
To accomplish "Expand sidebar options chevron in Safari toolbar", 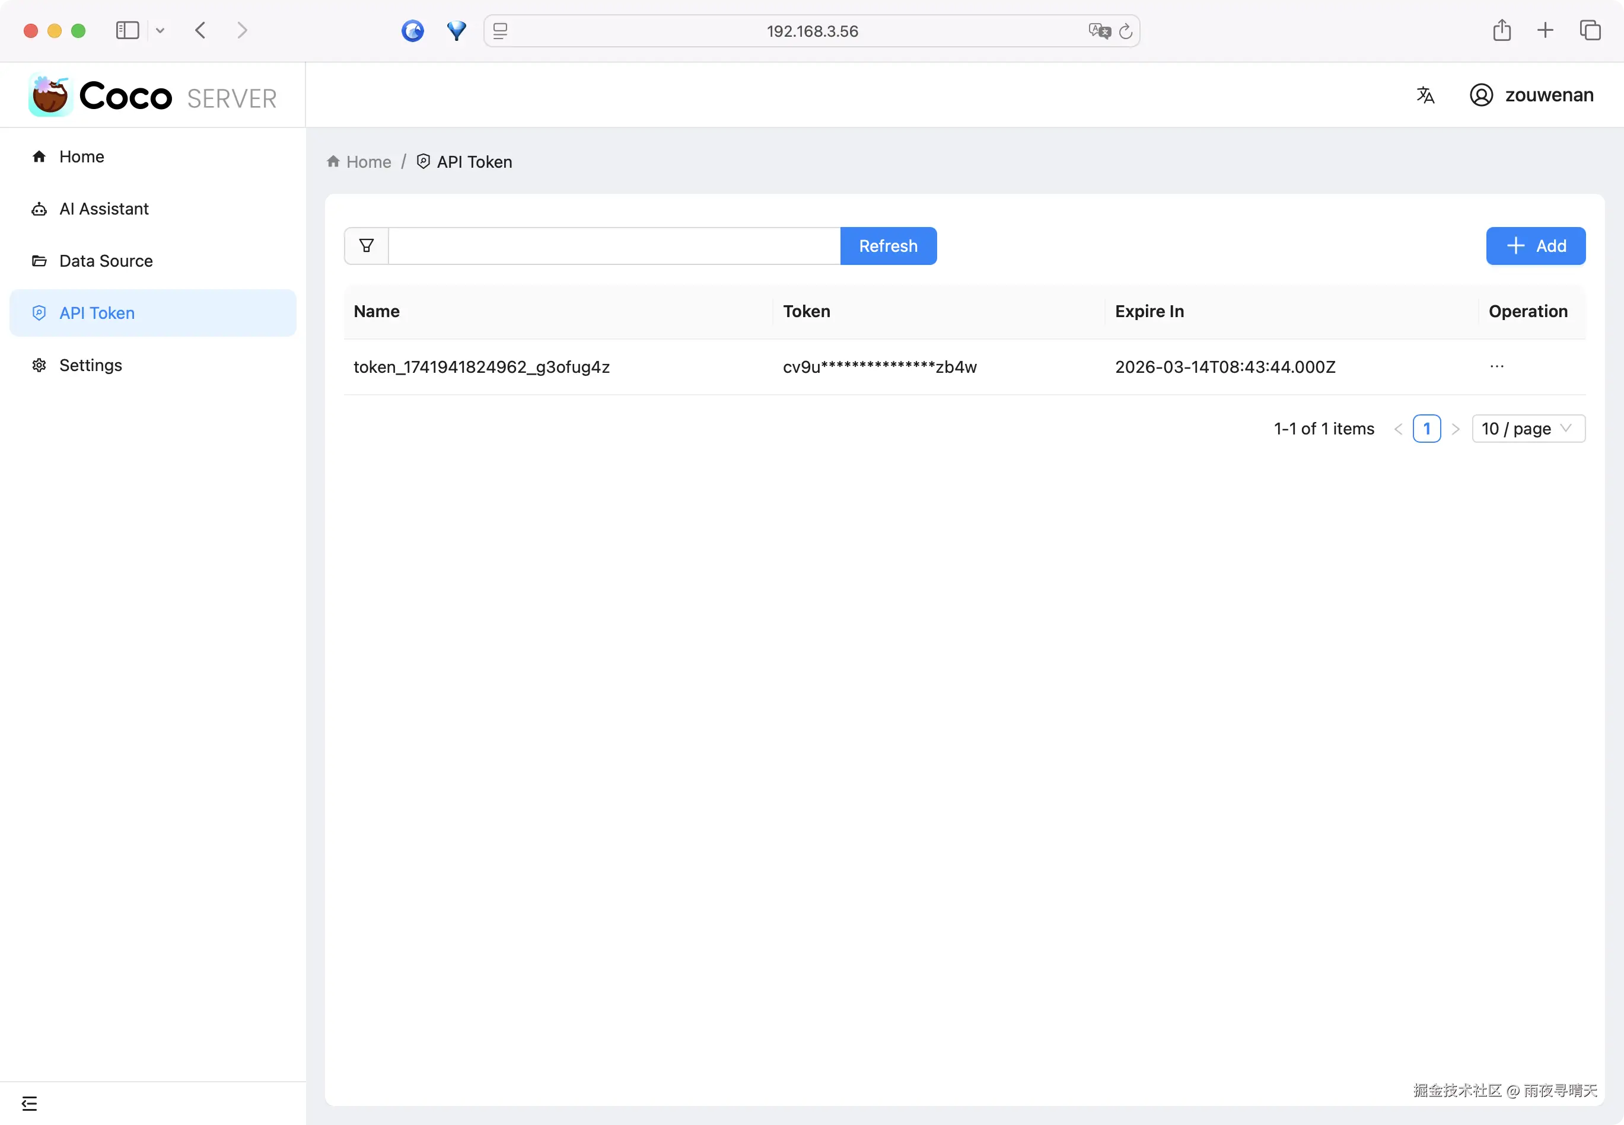I will click(x=160, y=30).
